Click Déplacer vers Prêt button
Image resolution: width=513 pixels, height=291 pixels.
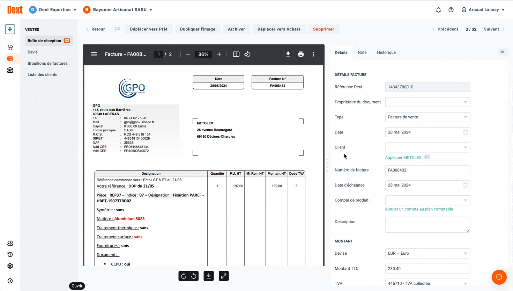coord(149,29)
